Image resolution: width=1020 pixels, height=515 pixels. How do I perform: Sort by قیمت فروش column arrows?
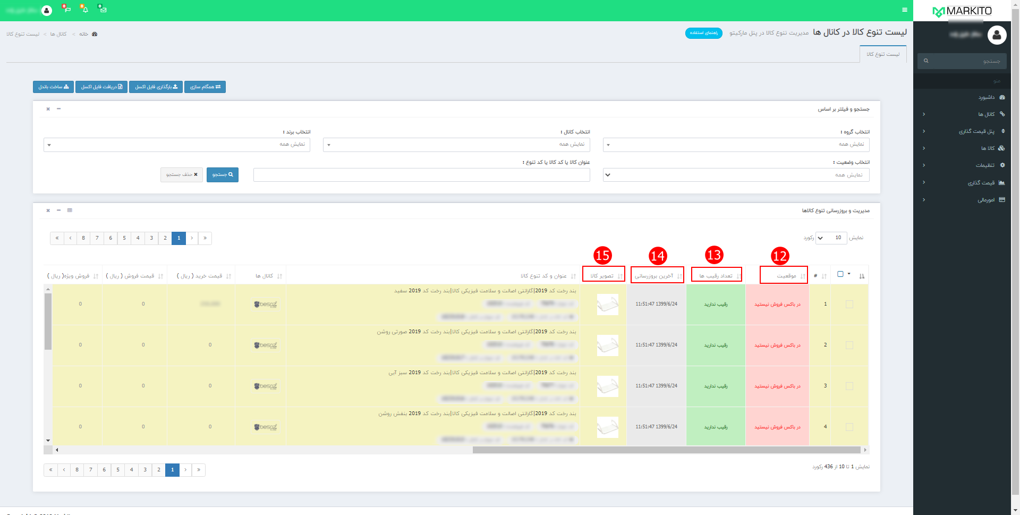(160, 276)
